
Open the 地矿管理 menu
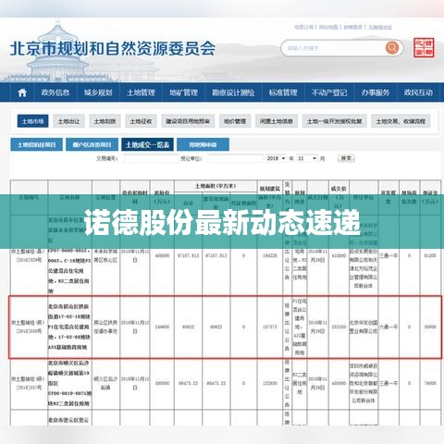183,92
